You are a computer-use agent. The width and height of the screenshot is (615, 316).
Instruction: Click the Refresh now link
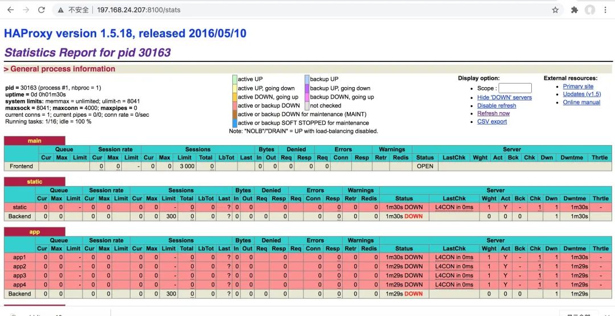point(493,113)
